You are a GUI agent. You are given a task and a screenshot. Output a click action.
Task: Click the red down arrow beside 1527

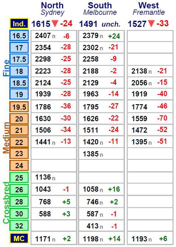(x=151, y=23)
